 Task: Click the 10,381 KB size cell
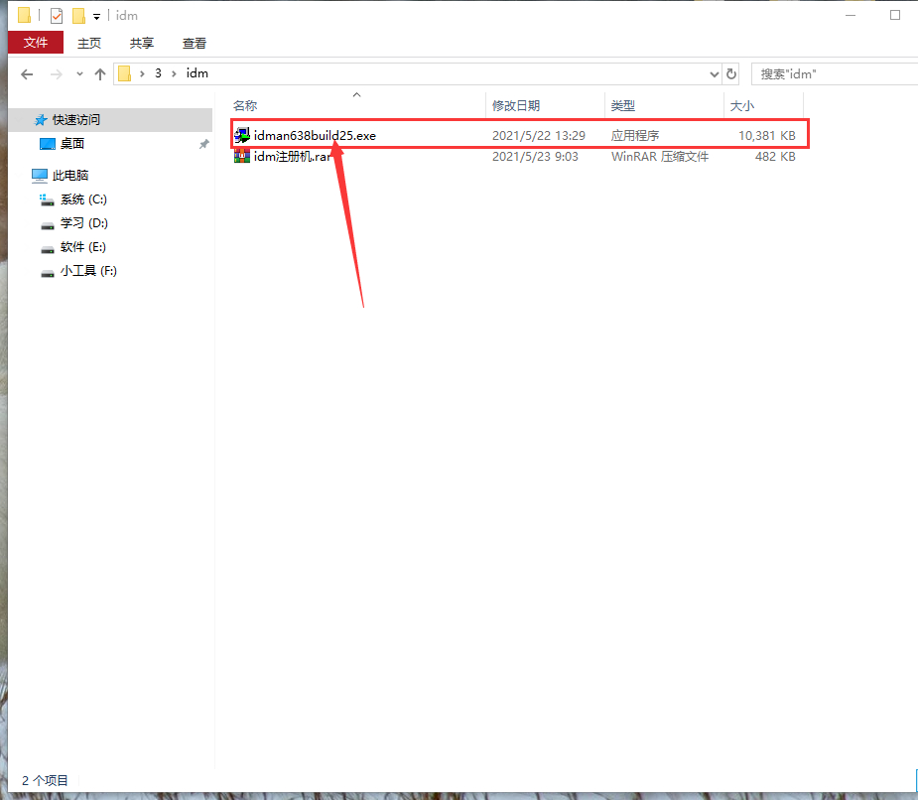[767, 135]
